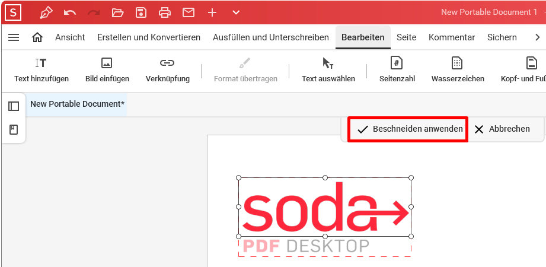546x267 pixels.
Task: Click top-right crop handle
Action: [411, 178]
